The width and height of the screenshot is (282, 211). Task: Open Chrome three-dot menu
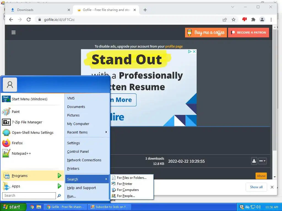271,20
